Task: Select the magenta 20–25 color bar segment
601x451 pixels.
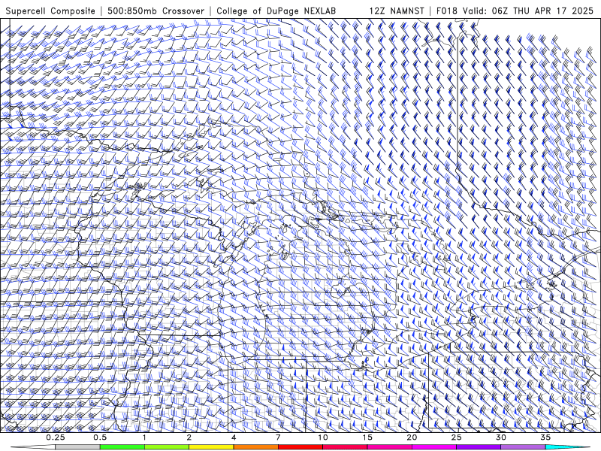Action: click(434, 447)
